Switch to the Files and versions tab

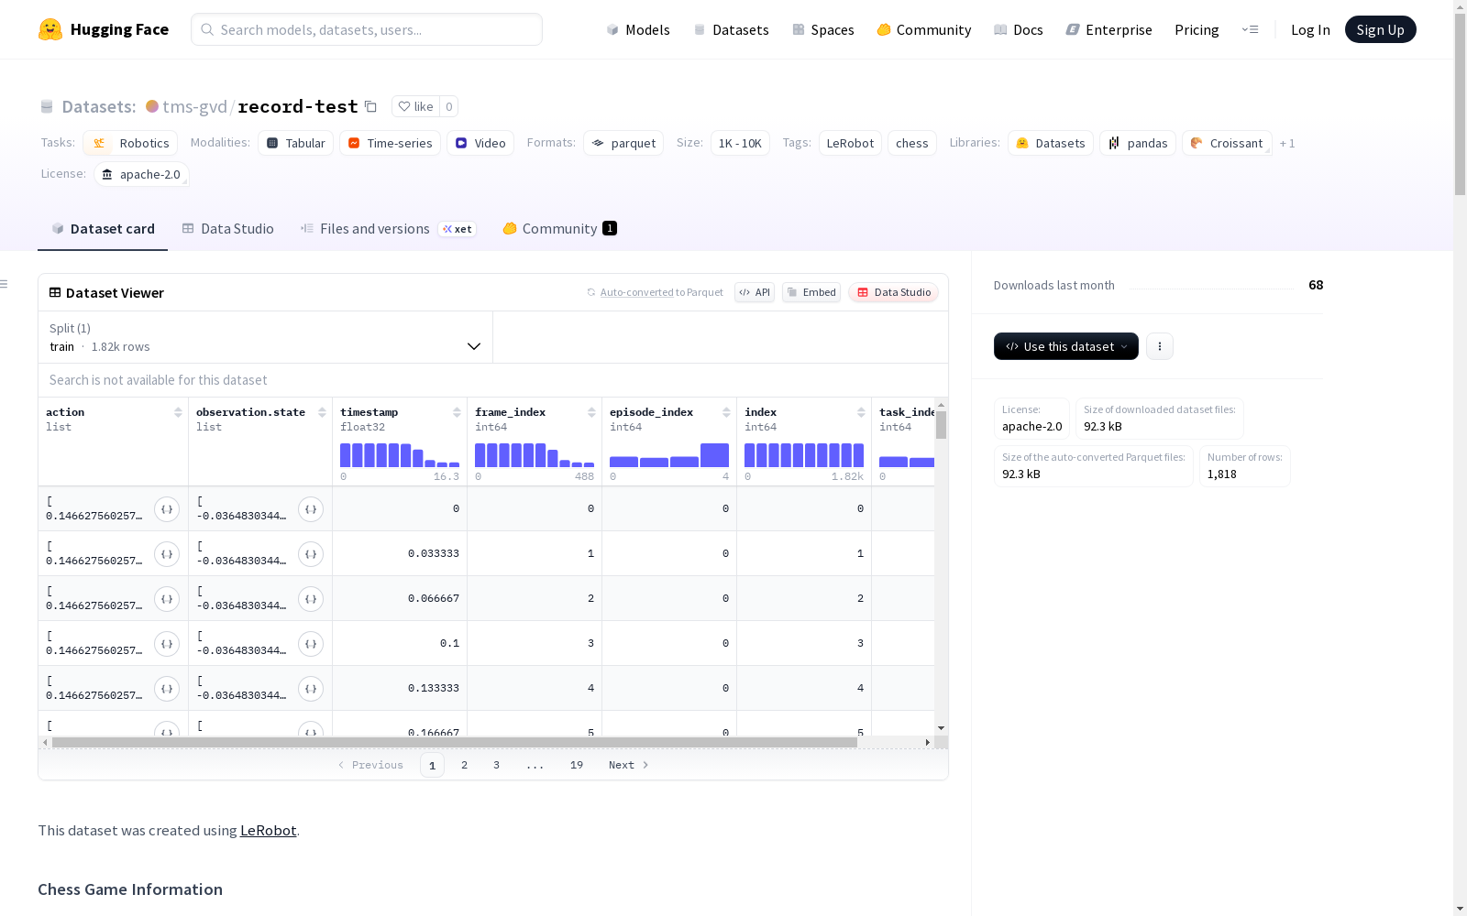(388, 229)
